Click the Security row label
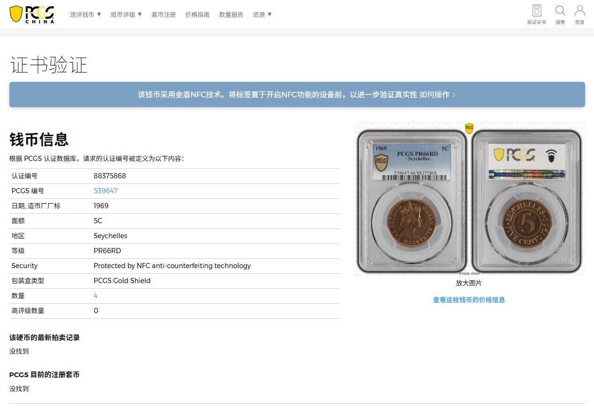 (x=24, y=266)
